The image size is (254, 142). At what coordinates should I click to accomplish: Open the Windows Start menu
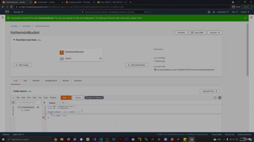pyautogui.click(x=3, y=139)
